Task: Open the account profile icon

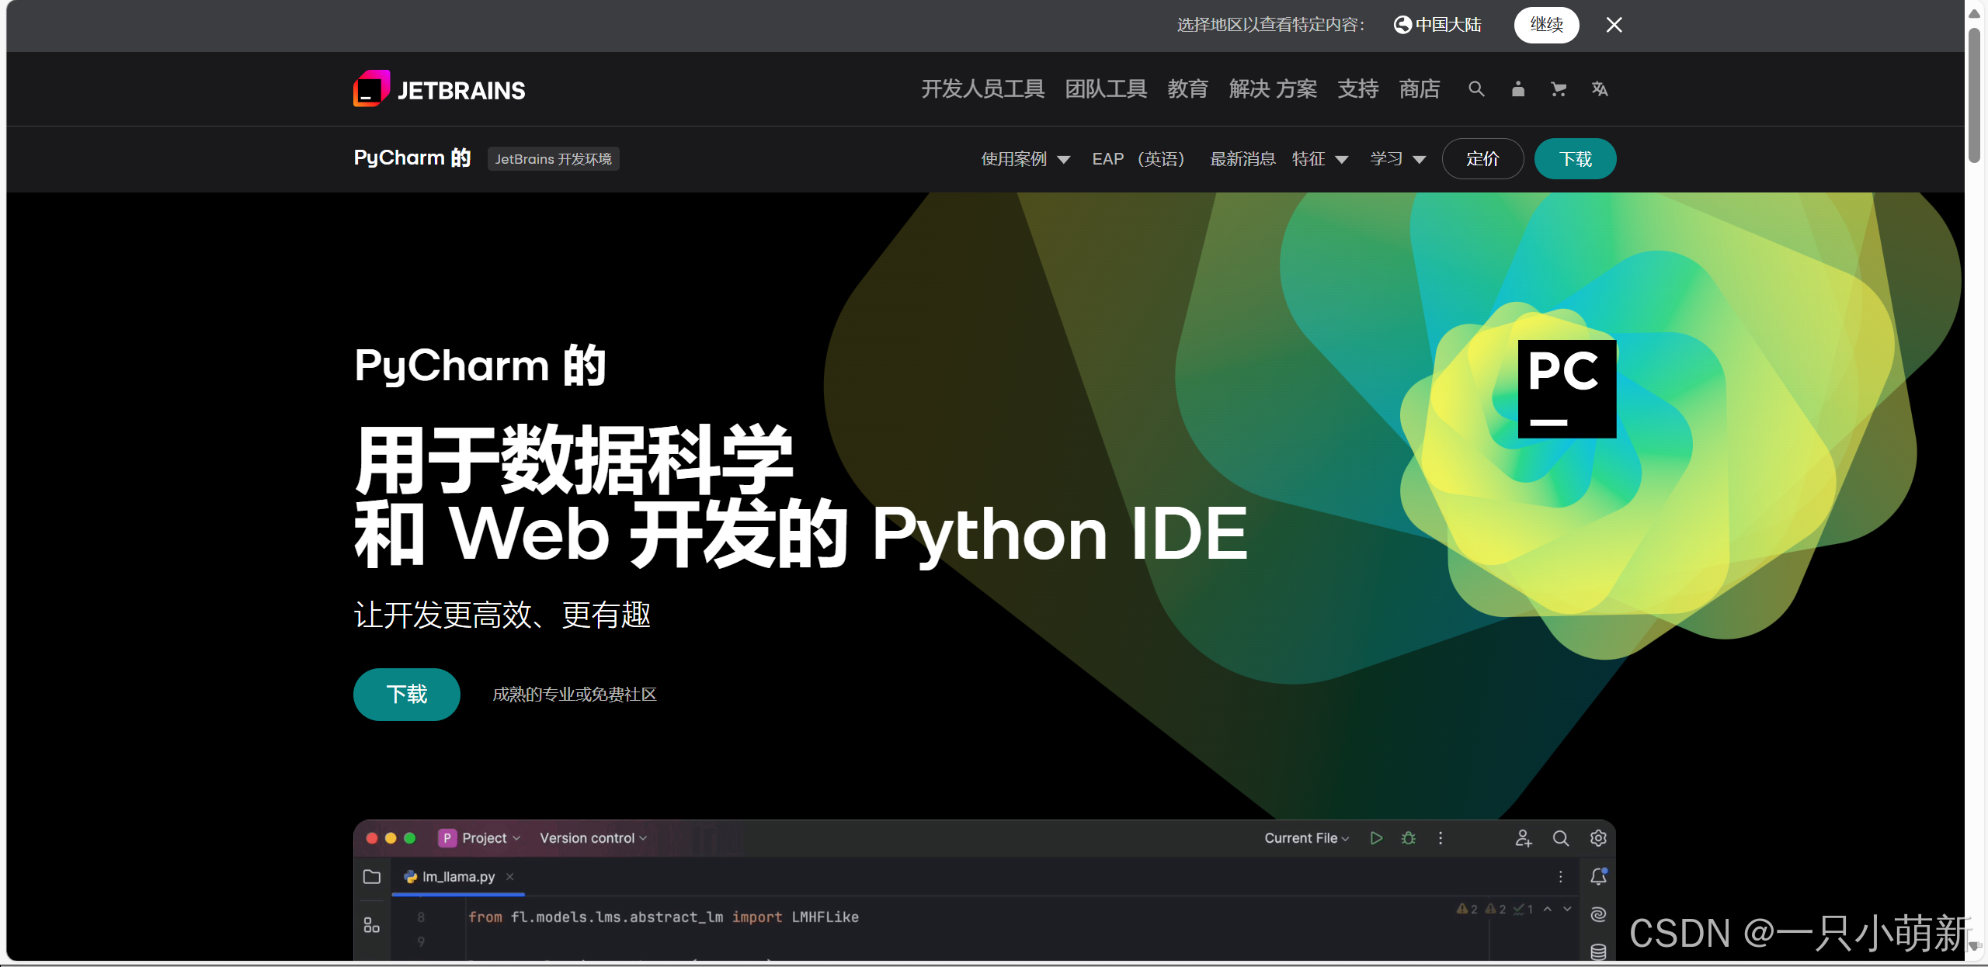Action: (x=1518, y=89)
